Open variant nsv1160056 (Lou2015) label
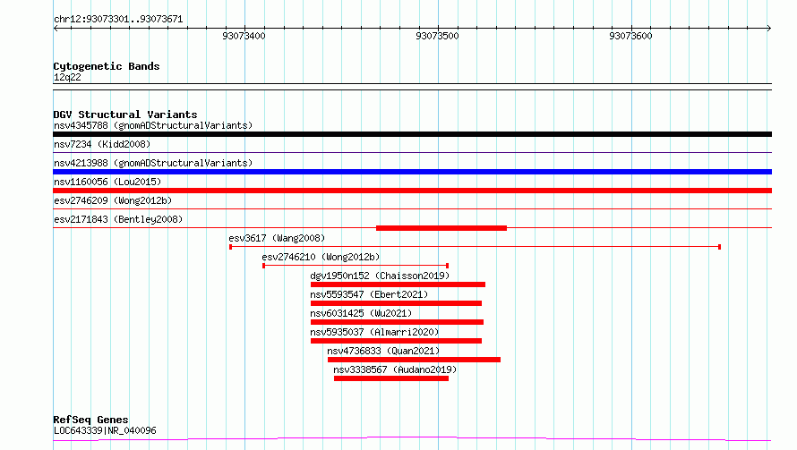 107,182
